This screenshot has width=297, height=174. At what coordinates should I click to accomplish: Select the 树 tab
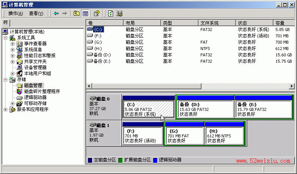6,22
